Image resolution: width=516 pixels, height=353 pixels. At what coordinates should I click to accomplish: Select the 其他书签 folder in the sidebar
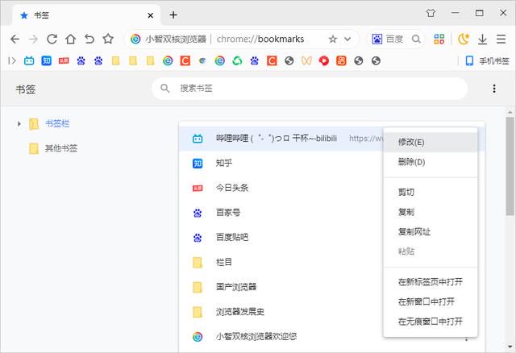[53, 148]
